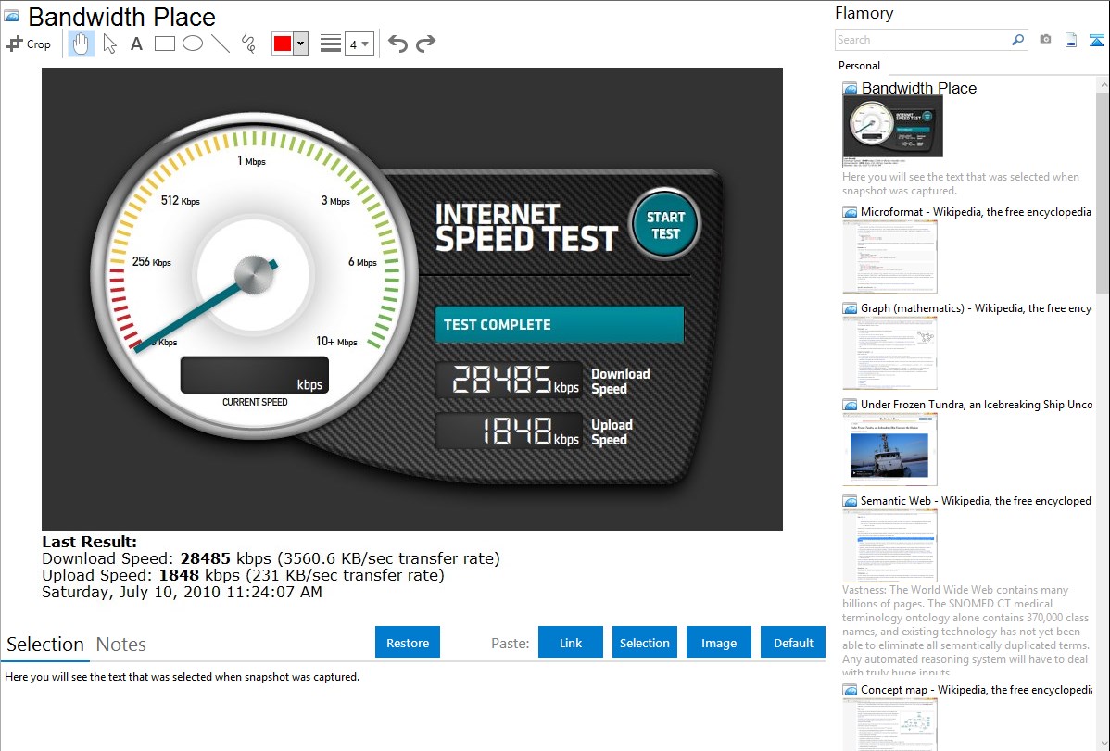Click icon beside Microformat snapshot title

pyautogui.click(x=850, y=212)
